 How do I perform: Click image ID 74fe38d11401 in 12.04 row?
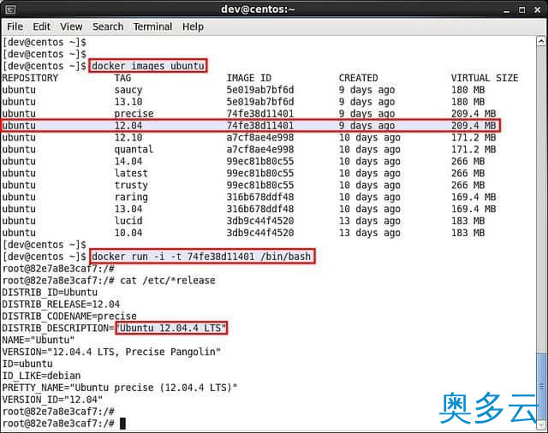[260, 126]
